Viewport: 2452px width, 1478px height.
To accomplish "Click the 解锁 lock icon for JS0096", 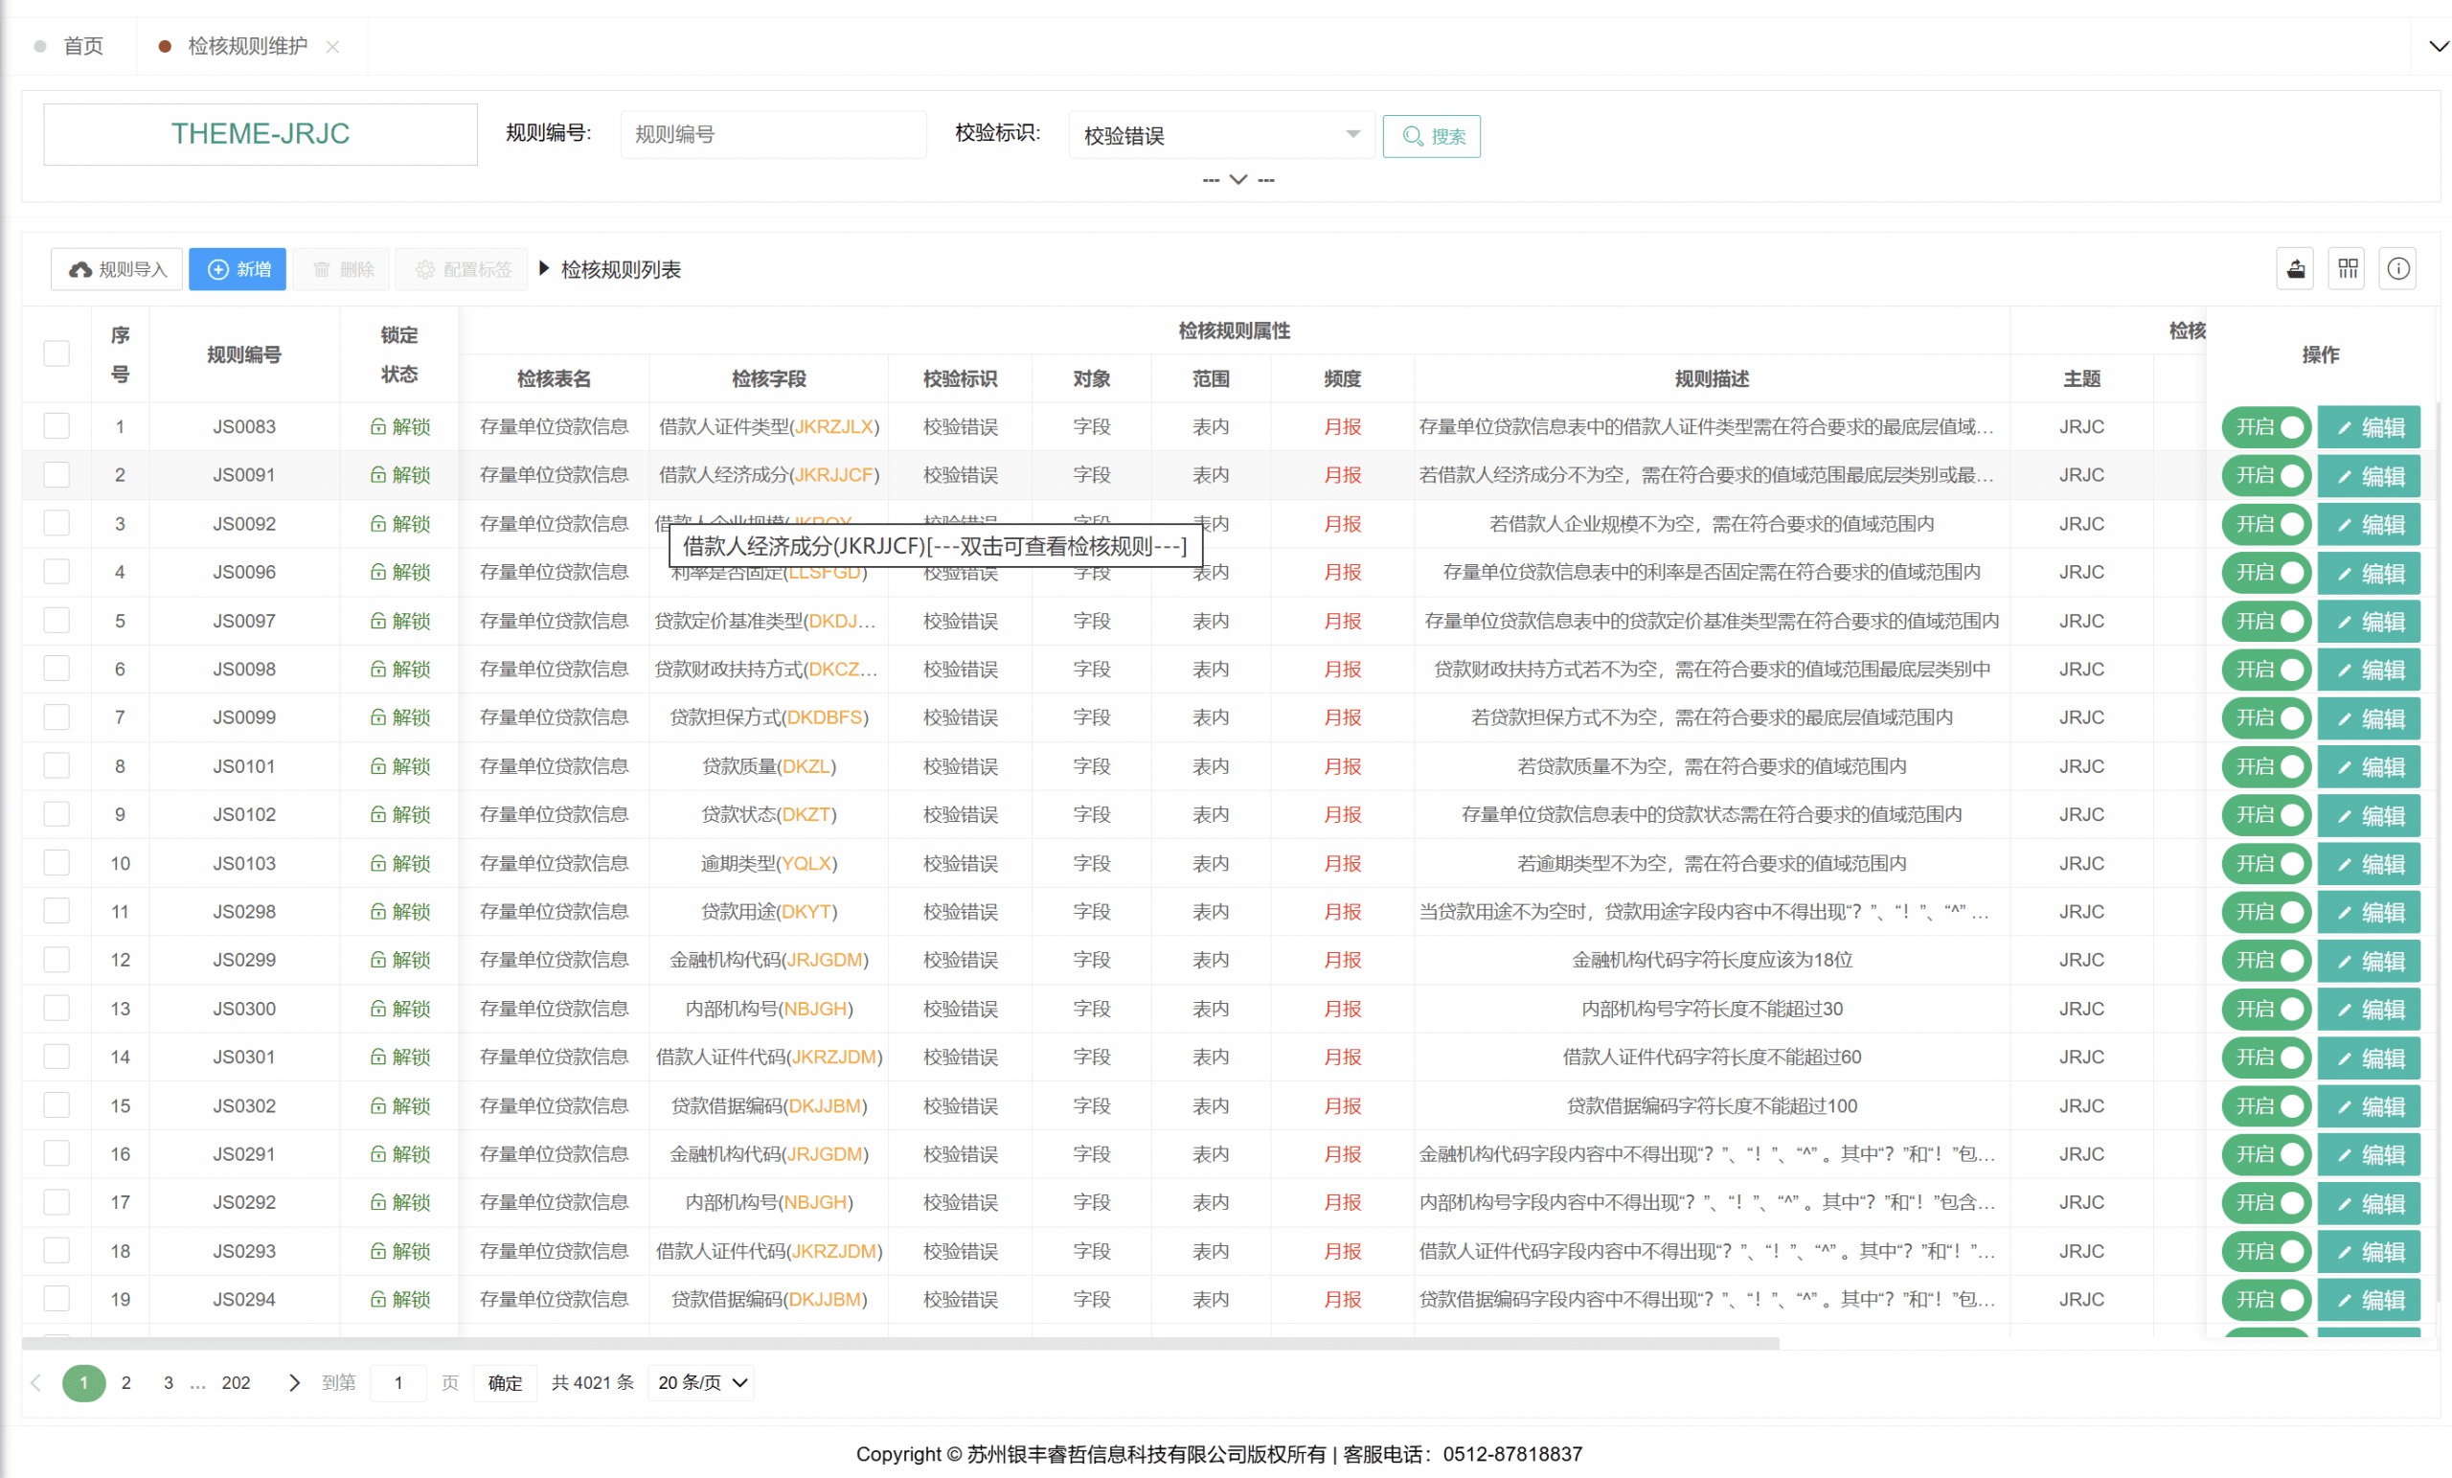I will point(378,572).
